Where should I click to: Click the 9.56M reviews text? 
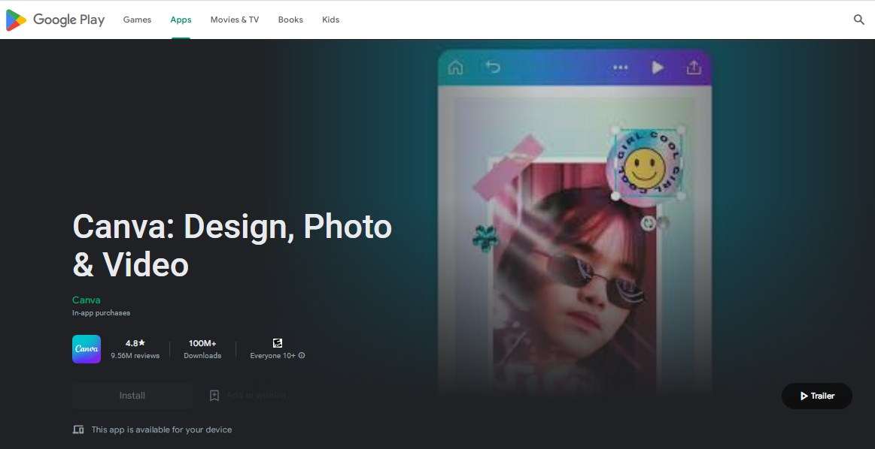coord(135,355)
